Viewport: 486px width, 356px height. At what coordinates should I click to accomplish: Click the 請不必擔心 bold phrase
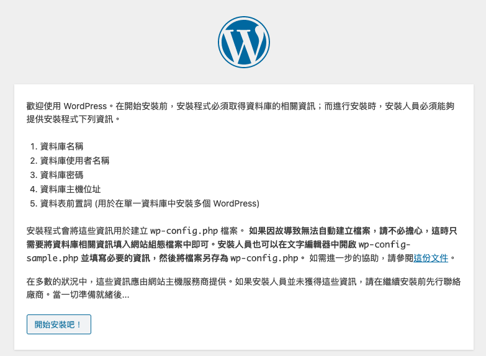(x=401, y=231)
